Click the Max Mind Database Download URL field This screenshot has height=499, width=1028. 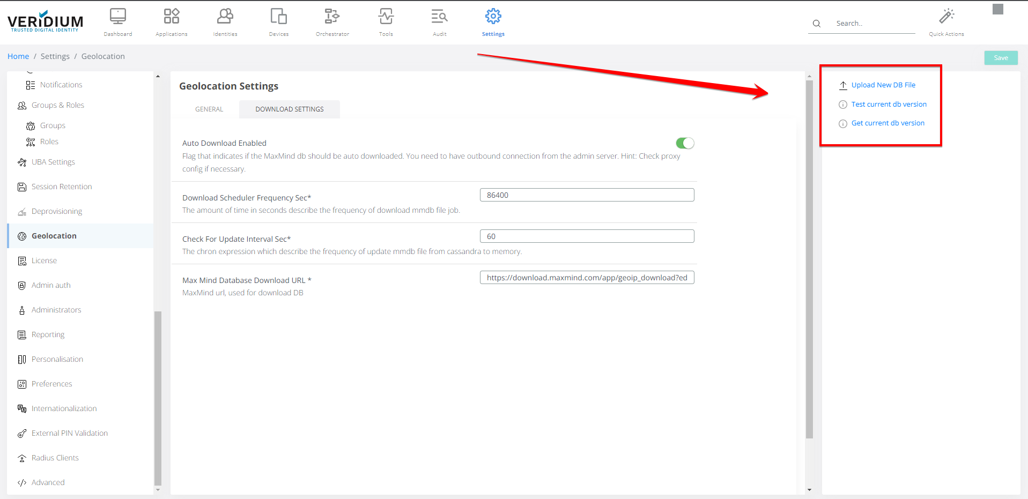(x=587, y=278)
